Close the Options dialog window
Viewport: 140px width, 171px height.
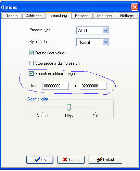point(135,7)
